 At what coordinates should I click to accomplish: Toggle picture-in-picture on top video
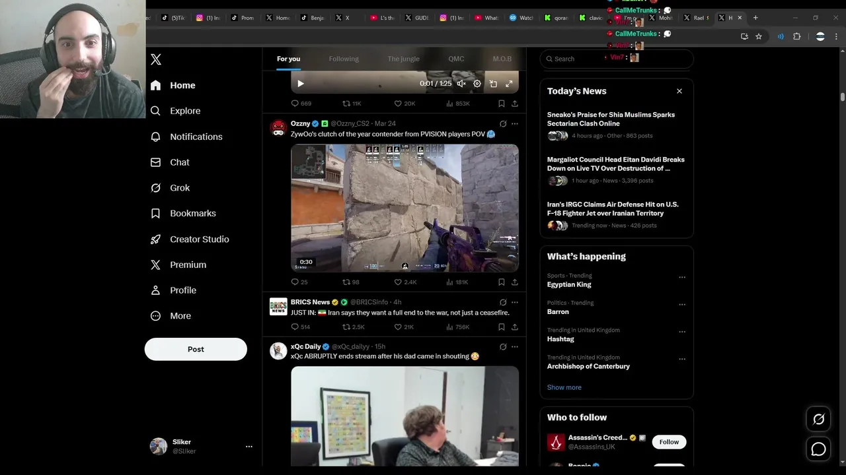coord(493,84)
